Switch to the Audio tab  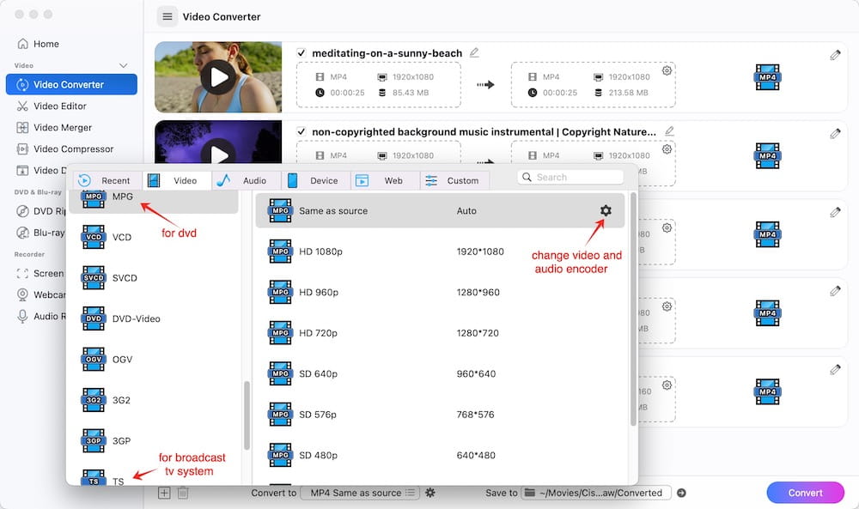click(246, 180)
